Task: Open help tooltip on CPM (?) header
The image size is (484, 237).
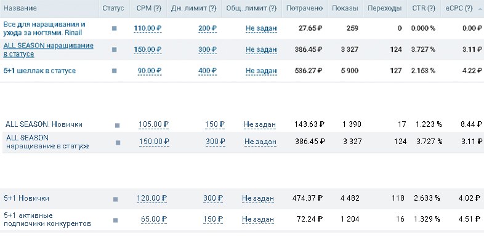Action: [x=149, y=9]
